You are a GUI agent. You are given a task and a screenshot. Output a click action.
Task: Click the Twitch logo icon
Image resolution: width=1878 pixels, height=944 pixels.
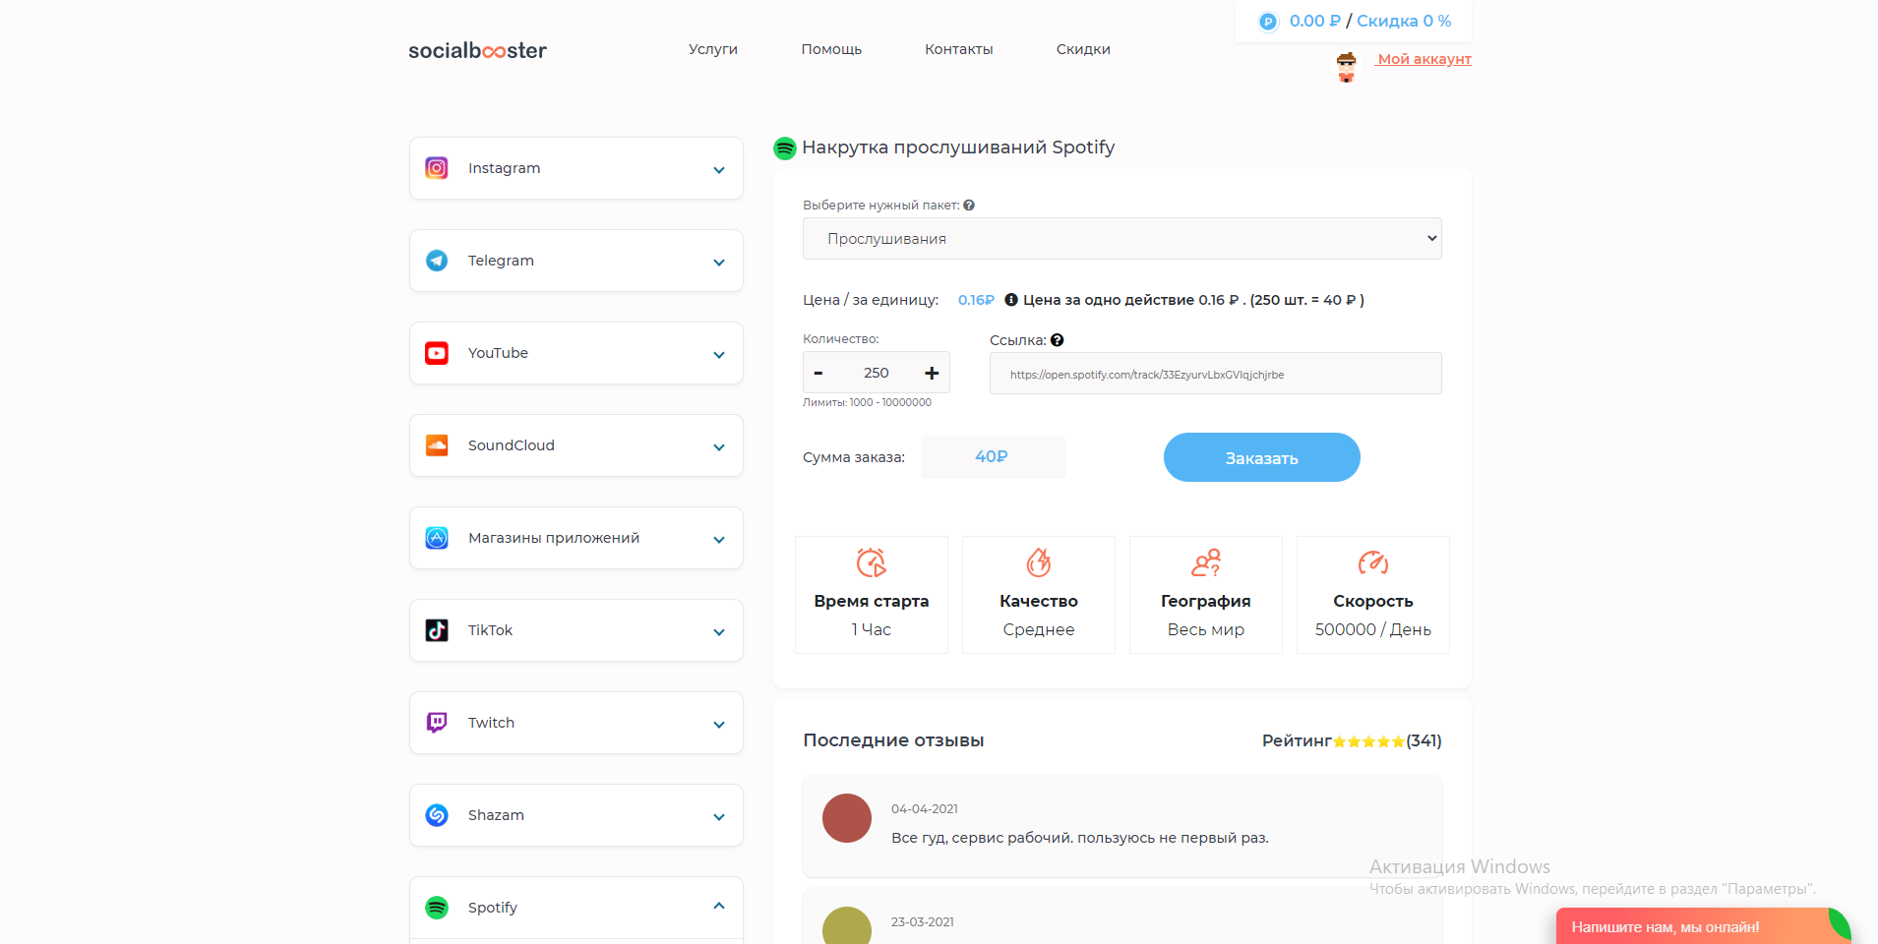coord(437,723)
